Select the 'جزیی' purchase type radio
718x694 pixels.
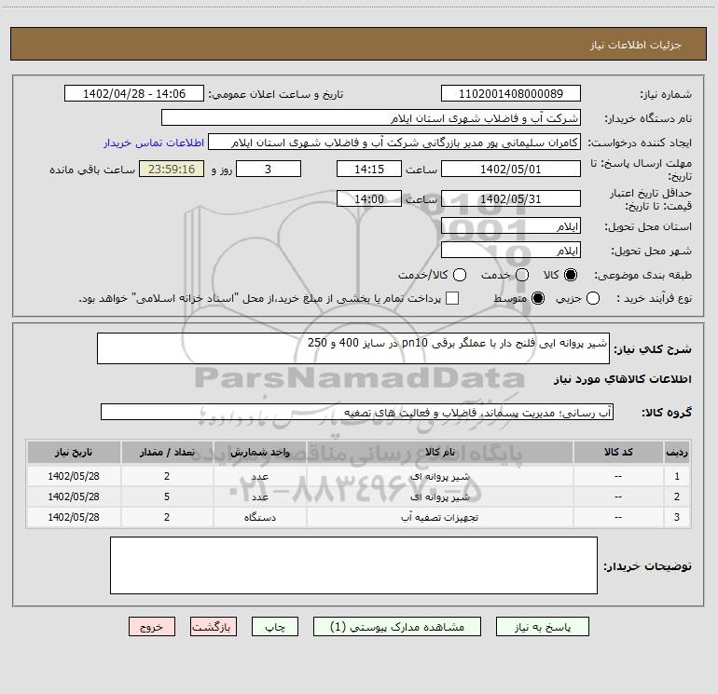click(593, 299)
